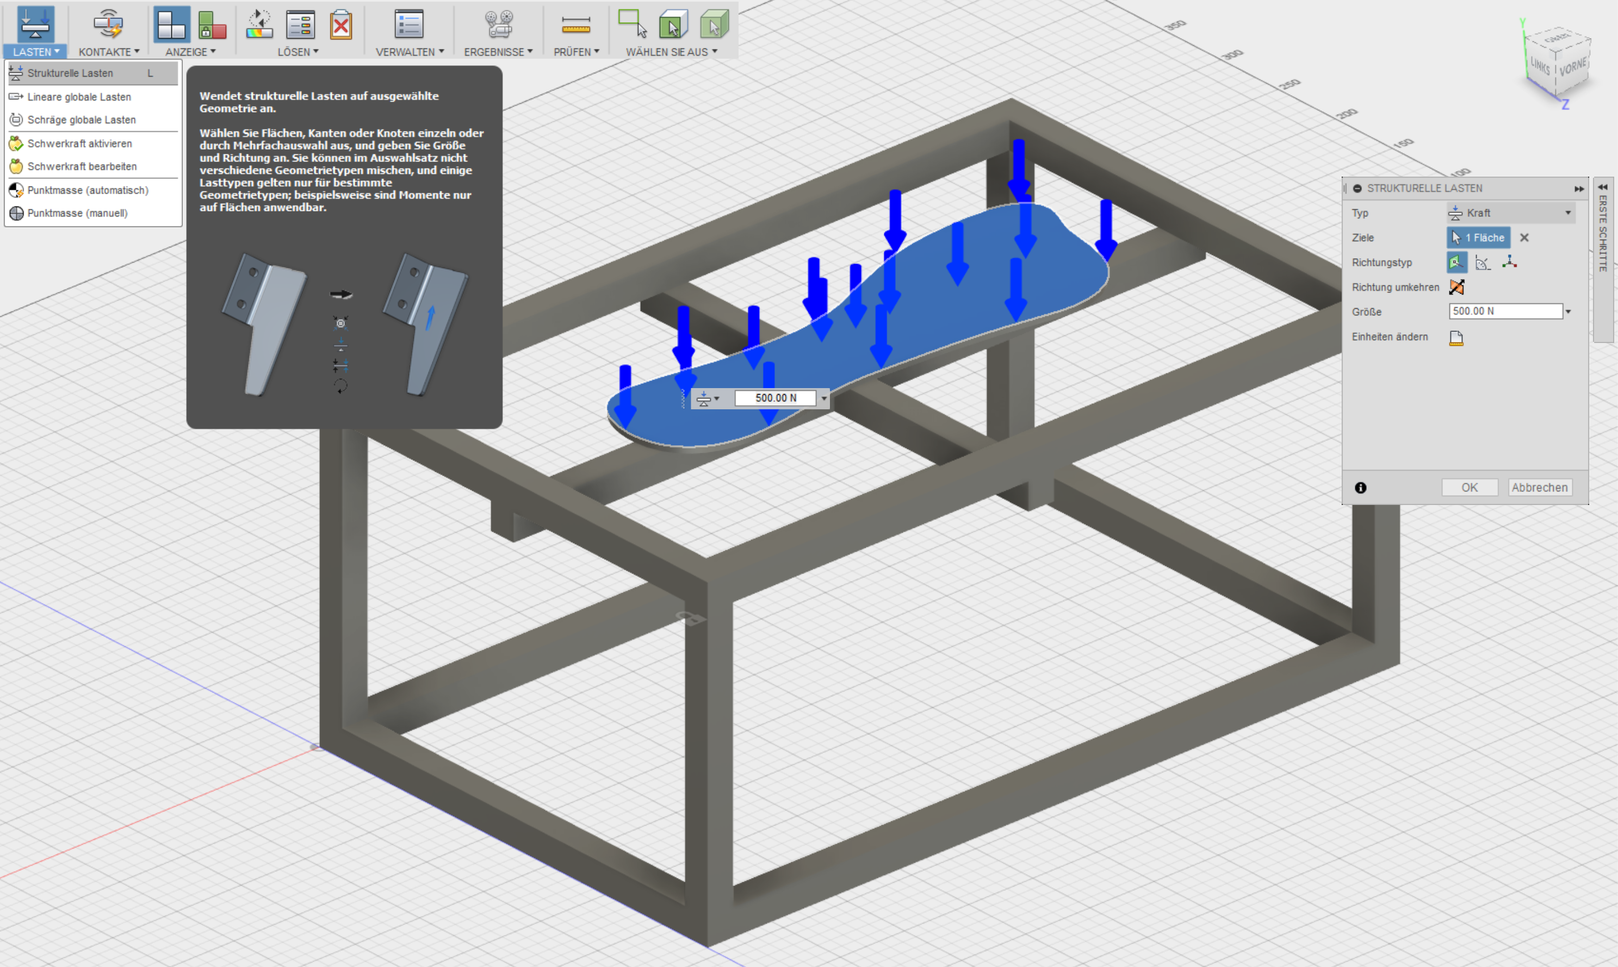
Task: Select the vector components Richtungstyp option
Action: pyautogui.click(x=1511, y=263)
